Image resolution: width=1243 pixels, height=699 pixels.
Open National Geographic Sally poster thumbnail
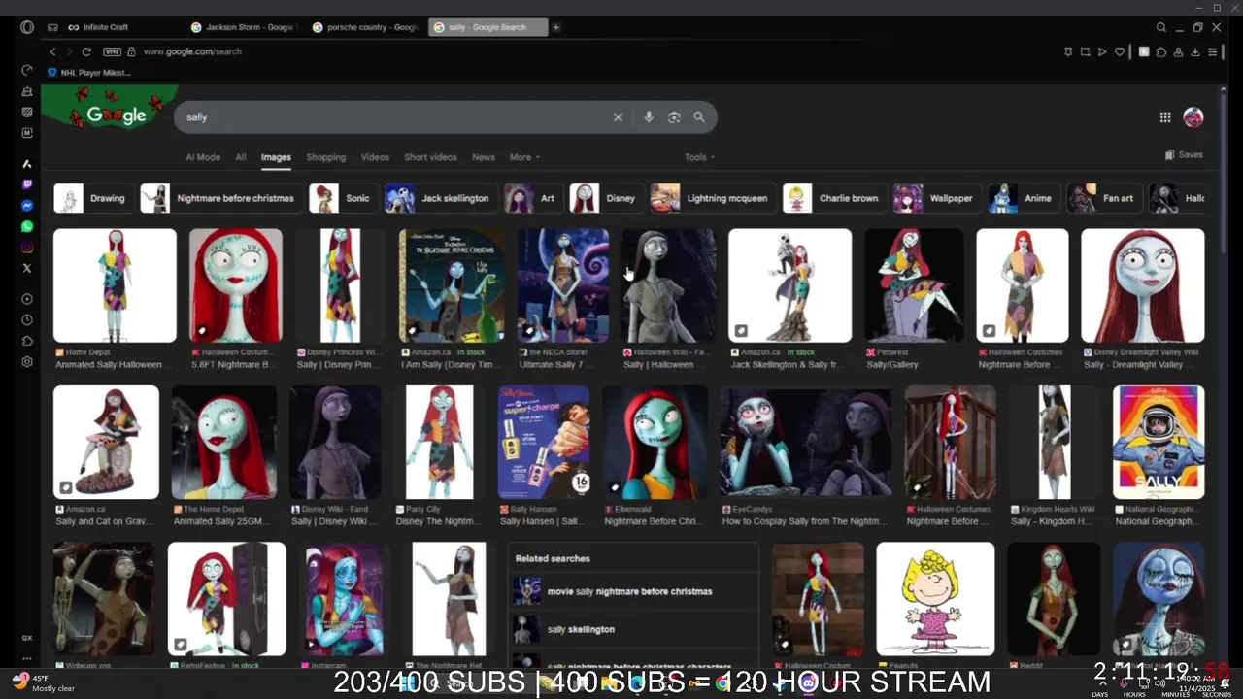tap(1159, 443)
